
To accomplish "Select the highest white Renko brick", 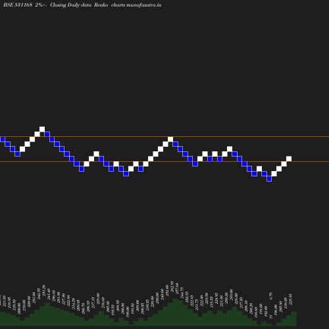I will (x=42, y=129).
